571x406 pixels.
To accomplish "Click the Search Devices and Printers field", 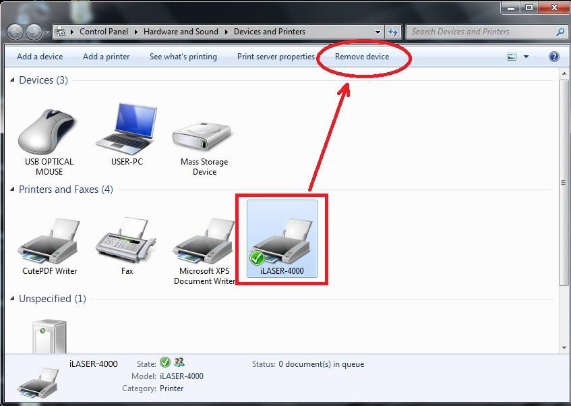I will tap(482, 32).
